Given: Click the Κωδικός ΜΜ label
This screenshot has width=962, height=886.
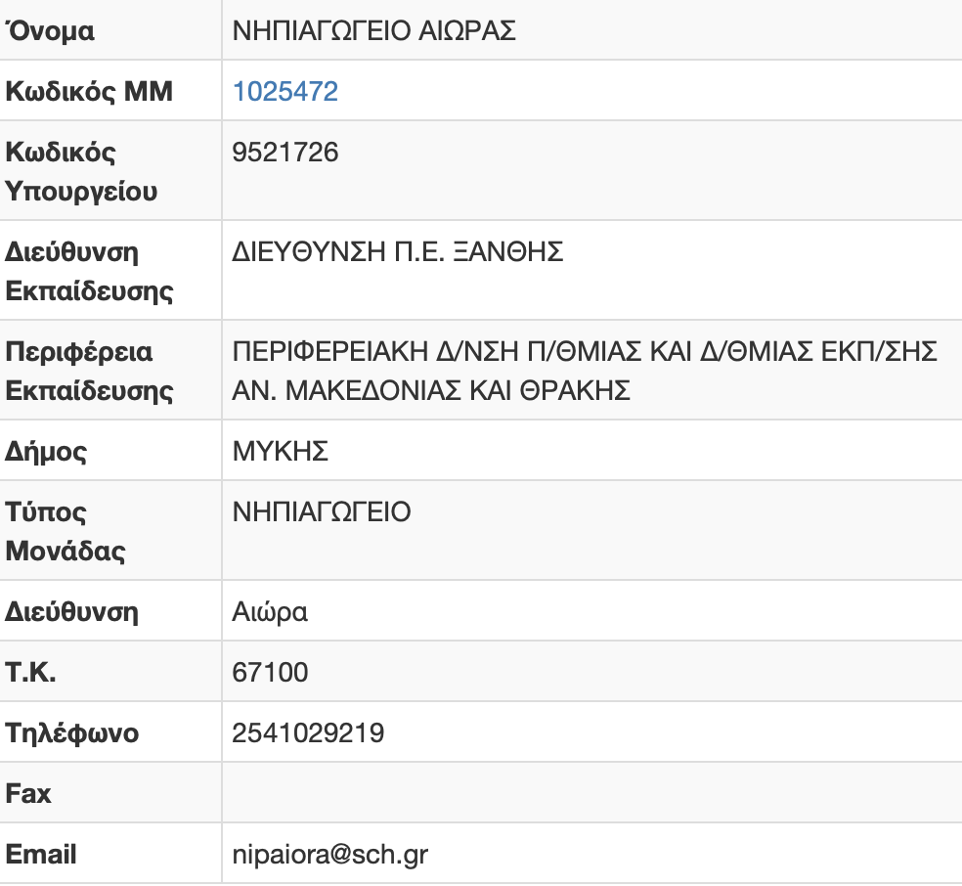Looking at the screenshot, I should (x=89, y=92).
